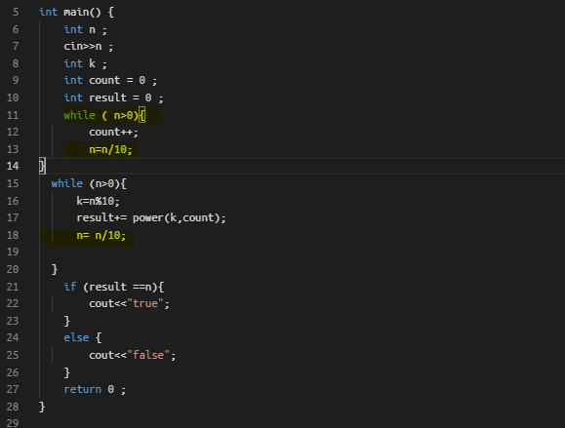Click the second 'while (n>0){' on line 15
The width and height of the screenshot is (565, 428).
pos(89,183)
